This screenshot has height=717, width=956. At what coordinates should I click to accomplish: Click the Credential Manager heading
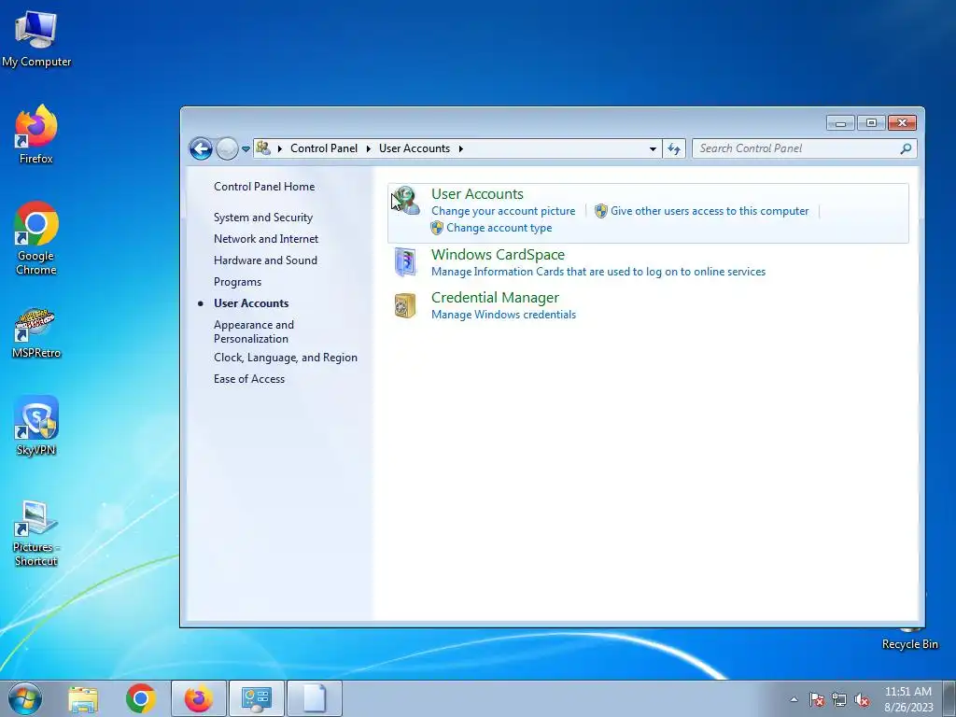pyautogui.click(x=495, y=298)
